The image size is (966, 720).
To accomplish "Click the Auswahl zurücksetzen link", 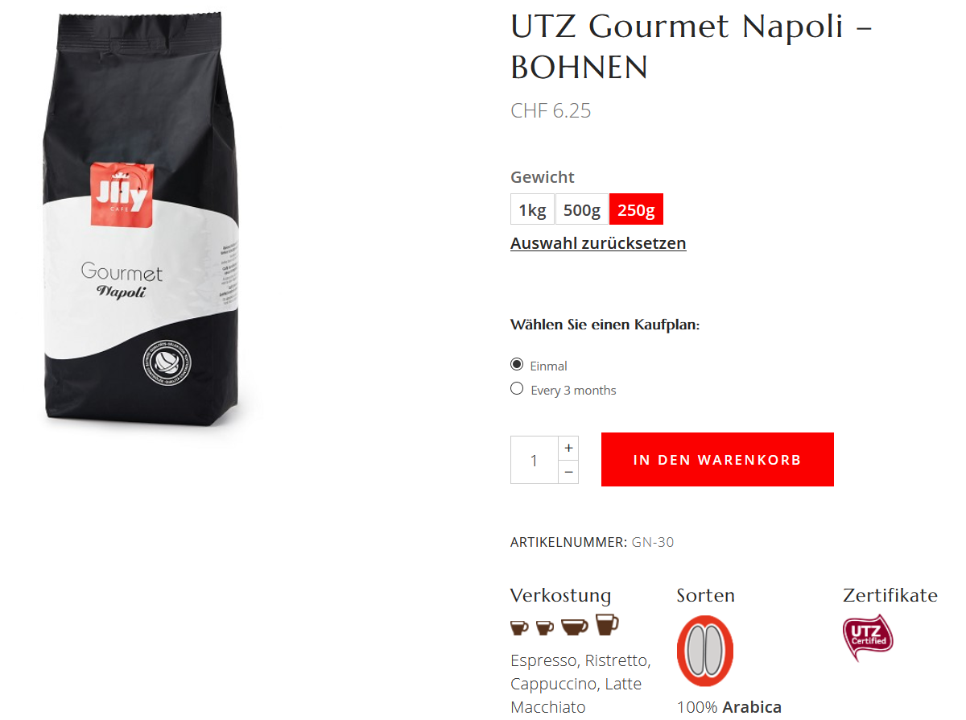I will [x=598, y=243].
